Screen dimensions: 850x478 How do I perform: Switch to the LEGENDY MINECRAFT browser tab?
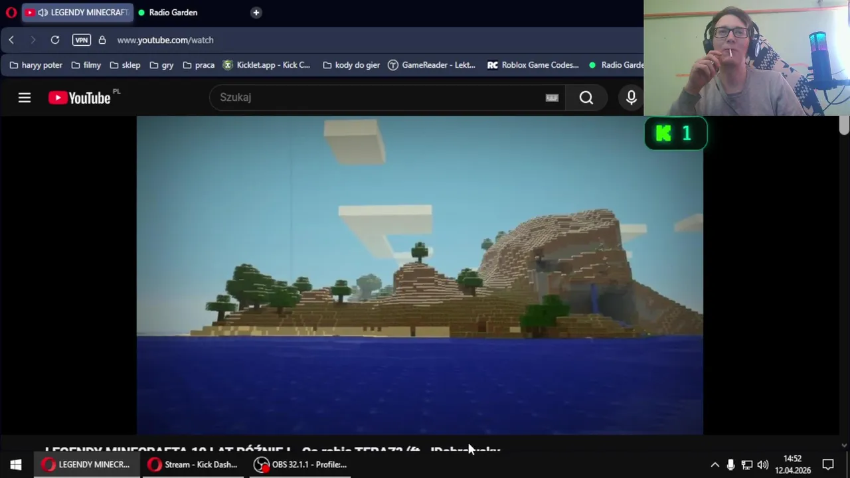point(77,13)
